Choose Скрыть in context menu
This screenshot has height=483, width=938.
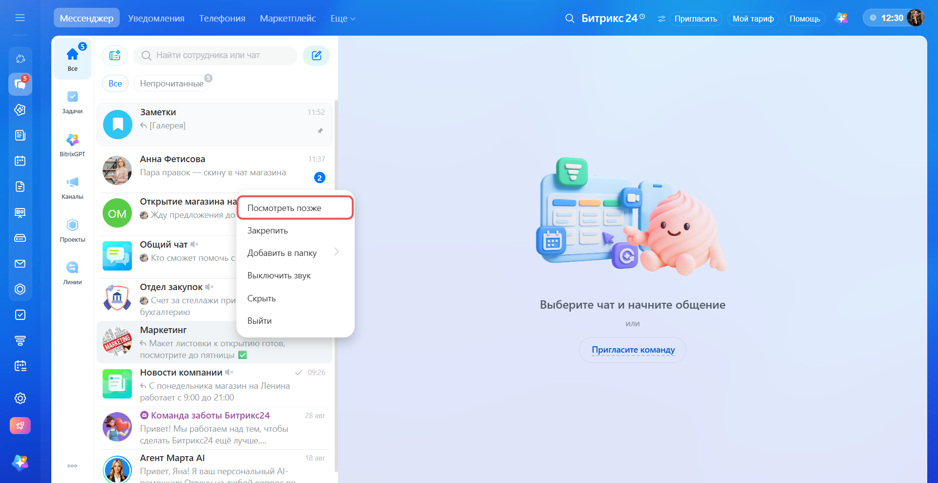point(295,298)
